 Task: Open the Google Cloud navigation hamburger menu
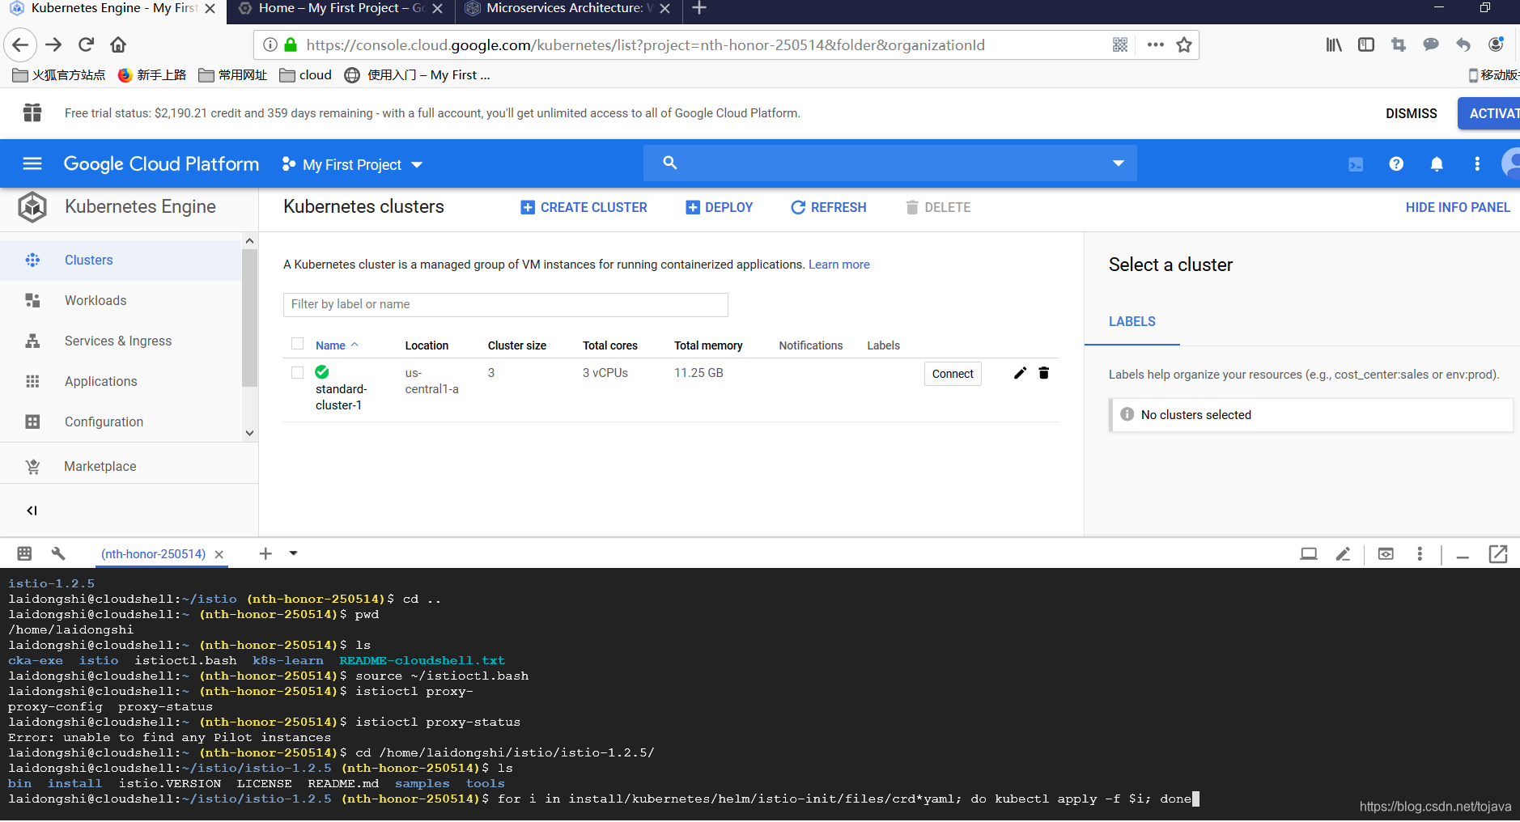coord(32,164)
